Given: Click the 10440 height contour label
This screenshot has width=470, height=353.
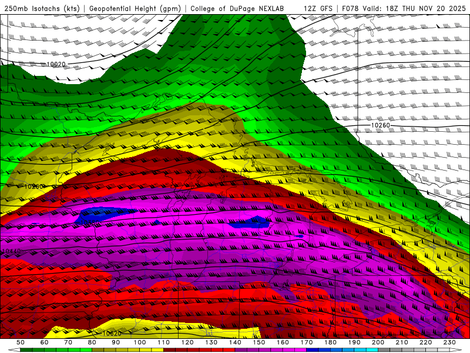Looking at the screenshot, I should tap(11, 251).
